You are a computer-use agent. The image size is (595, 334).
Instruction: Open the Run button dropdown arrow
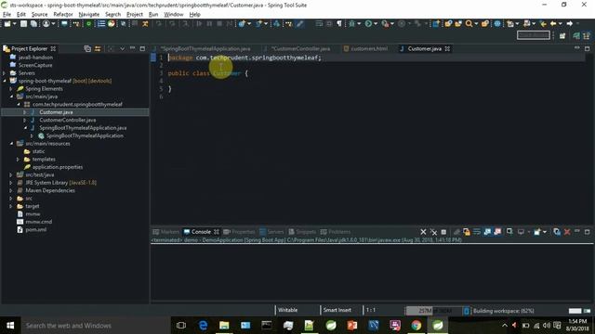tap(376, 24)
